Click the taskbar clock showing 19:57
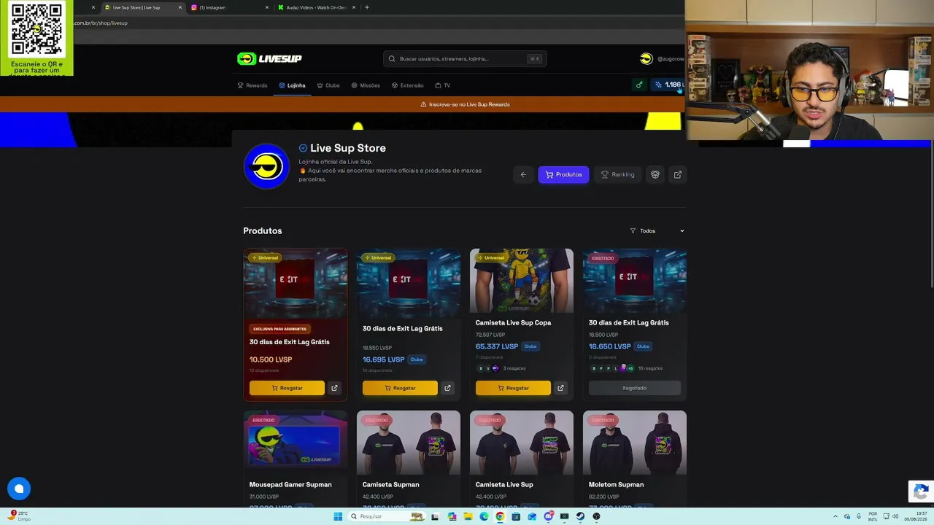Viewport: 934px width, 525px height. [916, 516]
